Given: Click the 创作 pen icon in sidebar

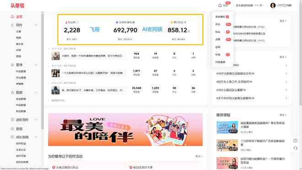Looking at the screenshot, I should click(x=12, y=25).
